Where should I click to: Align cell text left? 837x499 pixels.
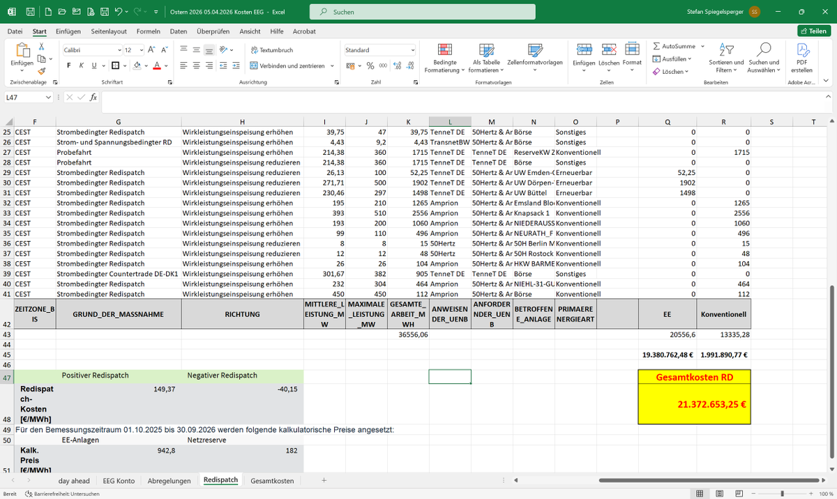(x=183, y=66)
